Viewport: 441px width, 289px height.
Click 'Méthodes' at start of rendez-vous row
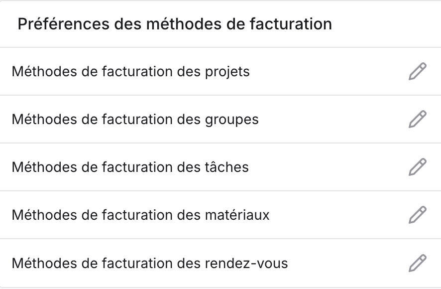click(44, 263)
